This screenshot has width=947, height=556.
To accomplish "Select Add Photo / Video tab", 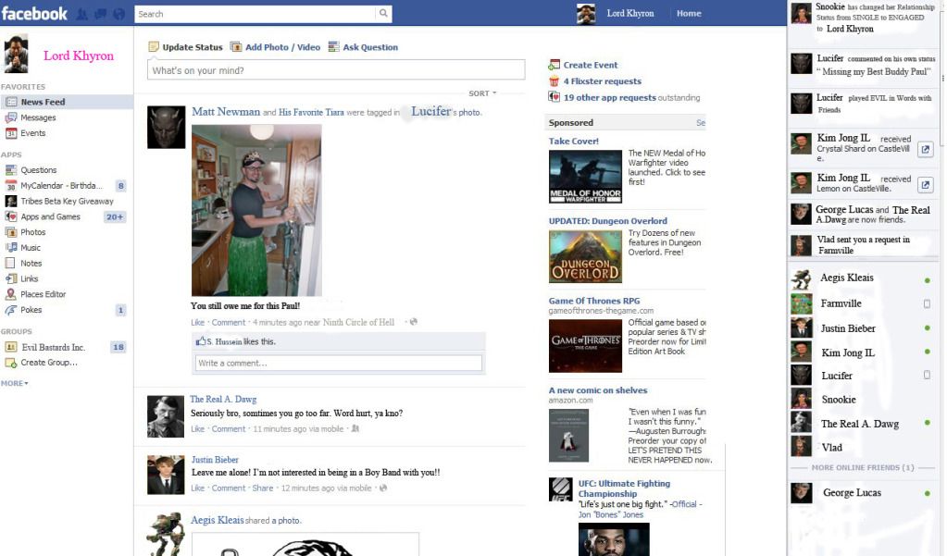I will 276,47.
